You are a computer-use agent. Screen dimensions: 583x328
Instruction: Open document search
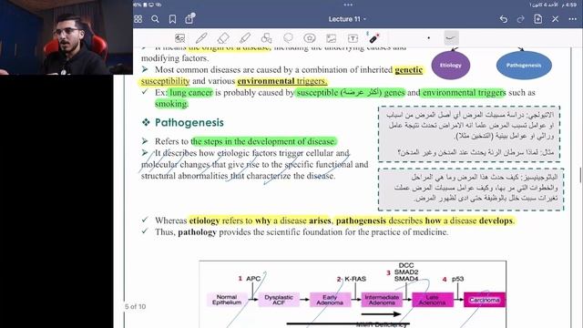pyautogui.click(x=155, y=19)
